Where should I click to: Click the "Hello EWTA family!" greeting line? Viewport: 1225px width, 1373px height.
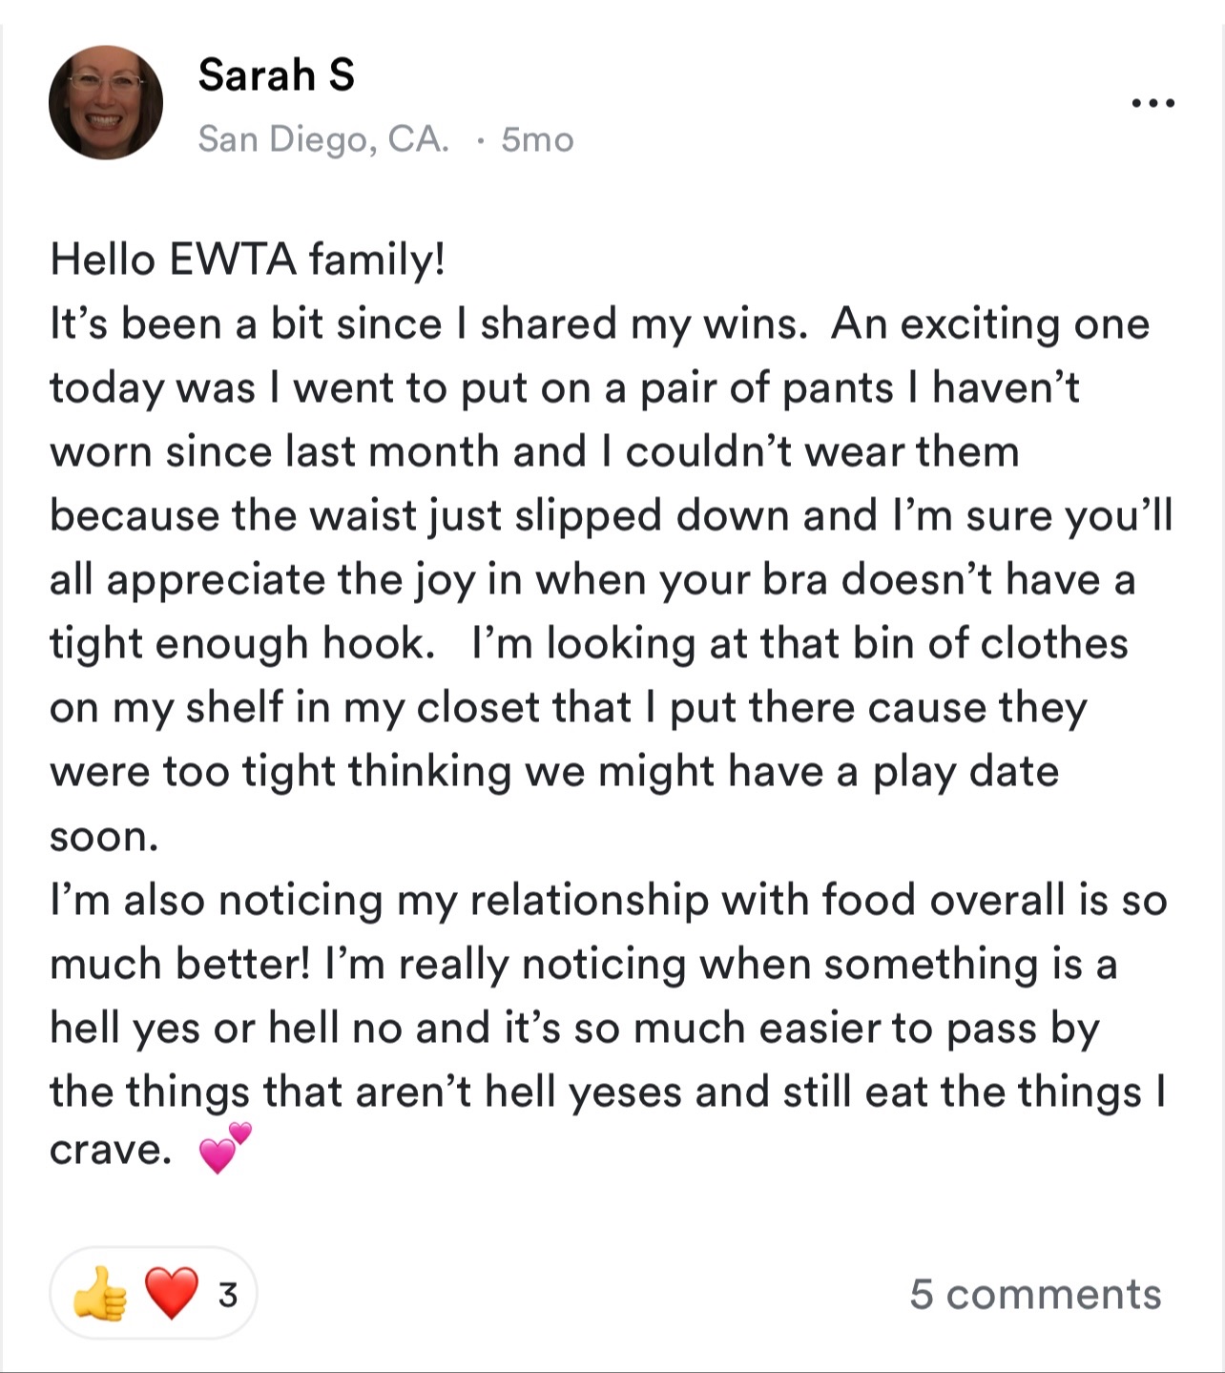pyautogui.click(x=248, y=259)
